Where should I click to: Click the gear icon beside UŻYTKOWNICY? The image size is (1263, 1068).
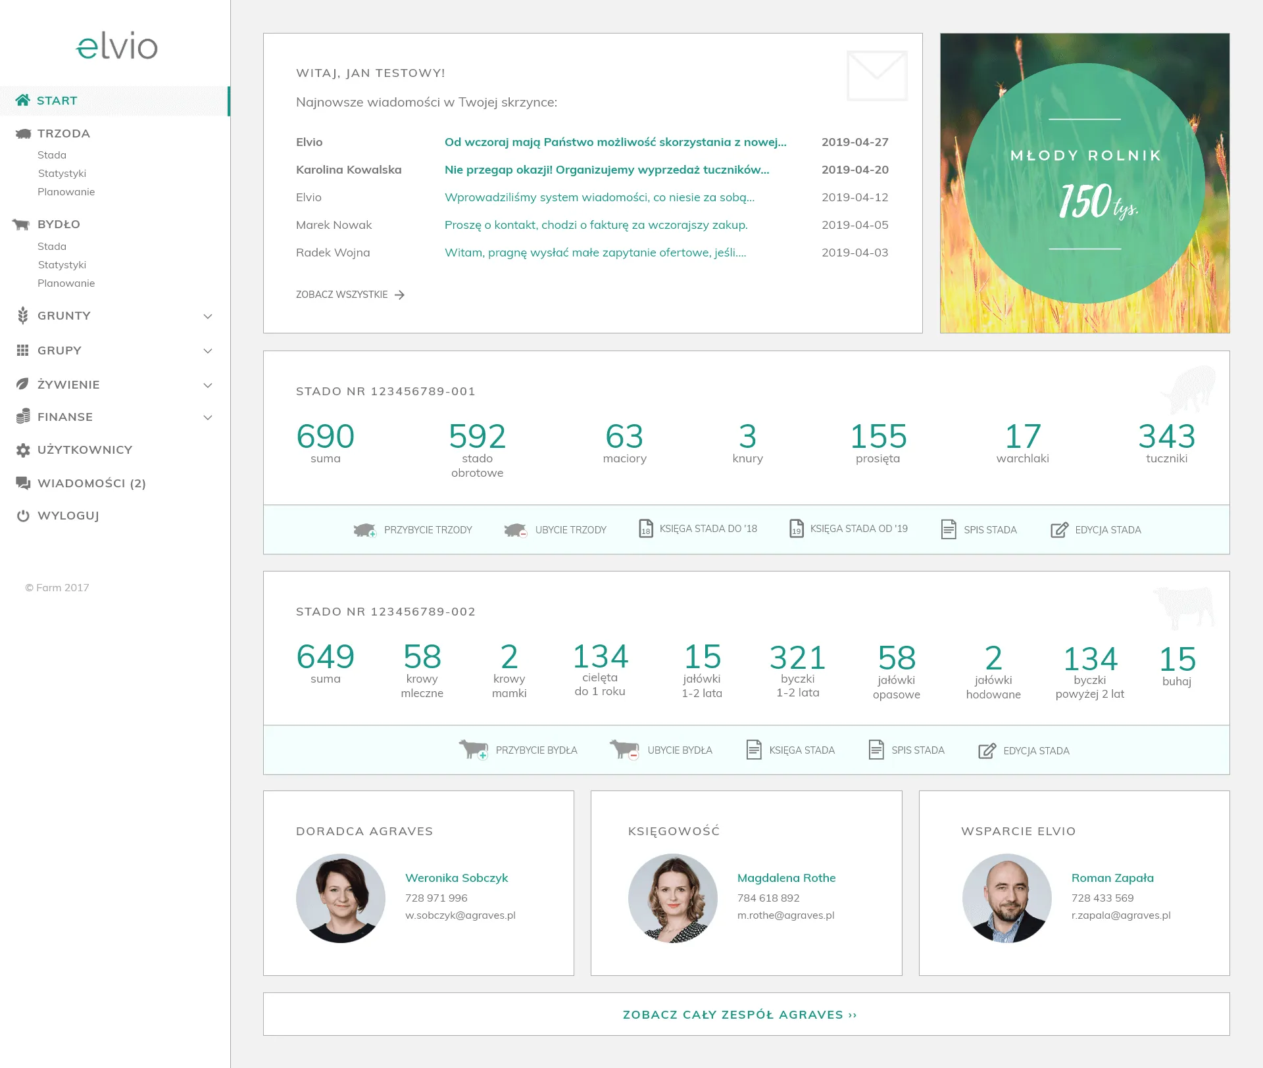pyautogui.click(x=23, y=450)
